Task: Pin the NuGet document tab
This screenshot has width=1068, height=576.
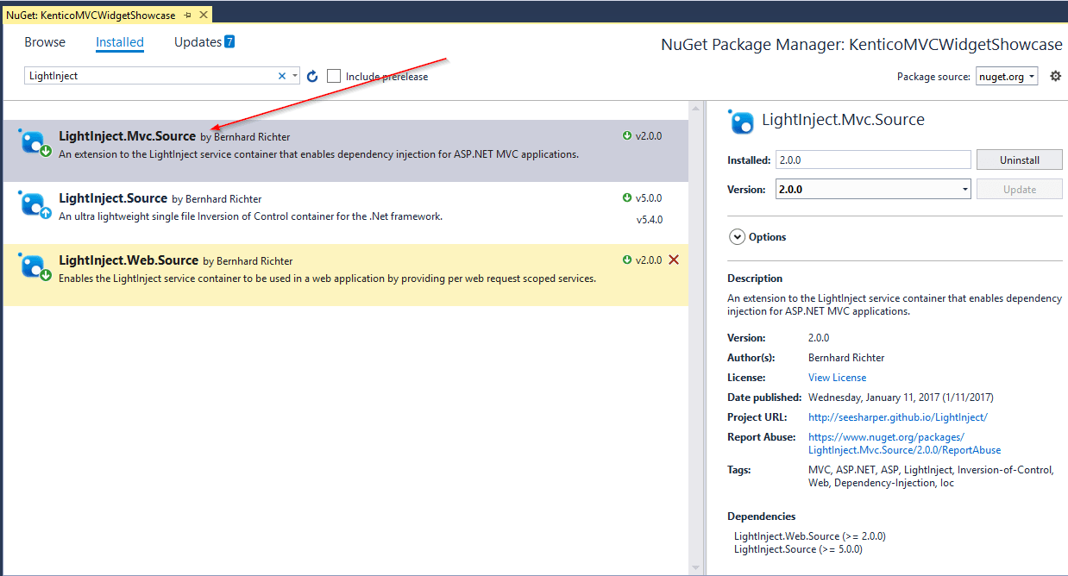Action: [x=188, y=16]
